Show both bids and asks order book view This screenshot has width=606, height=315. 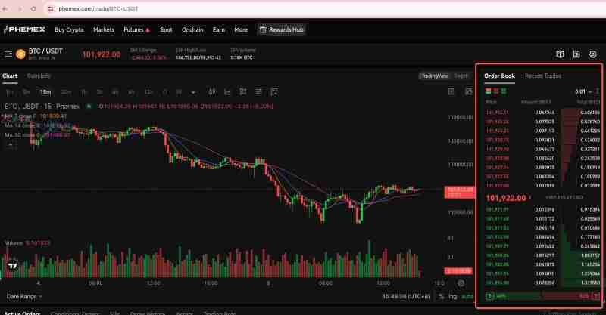pos(489,91)
